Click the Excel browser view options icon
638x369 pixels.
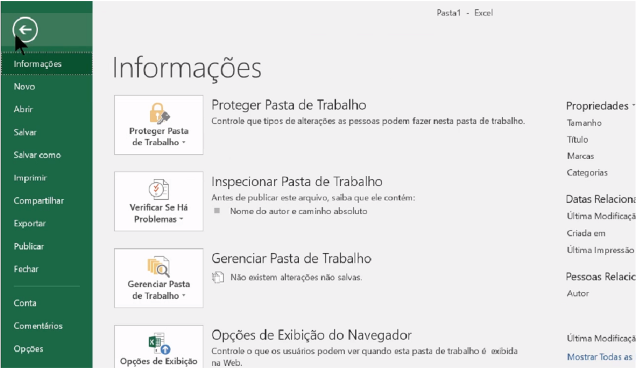(159, 342)
